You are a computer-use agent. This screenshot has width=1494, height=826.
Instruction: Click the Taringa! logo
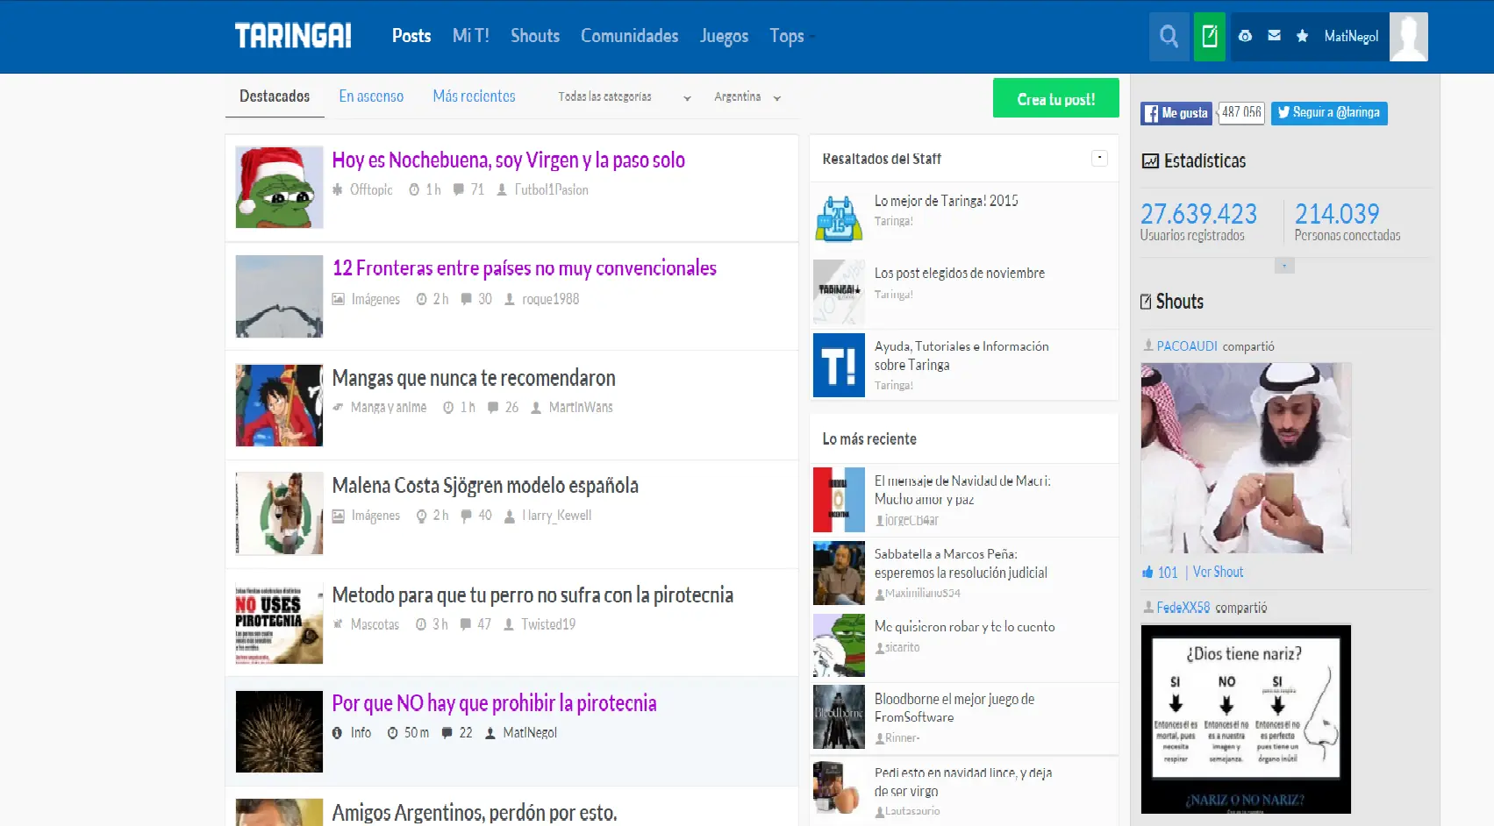pyautogui.click(x=293, y=36)
